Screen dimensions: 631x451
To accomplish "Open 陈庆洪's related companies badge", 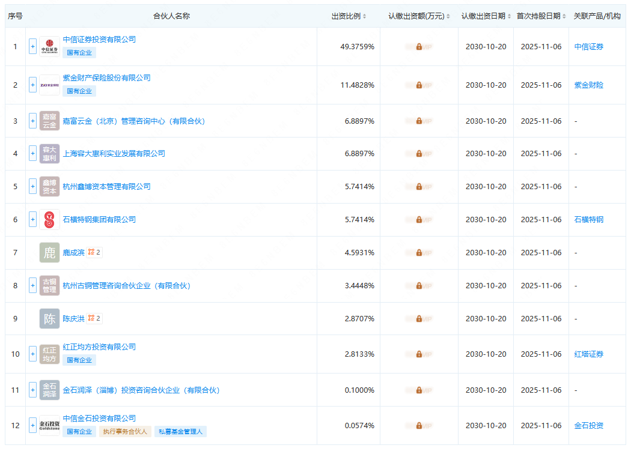I will click(94, 318).
